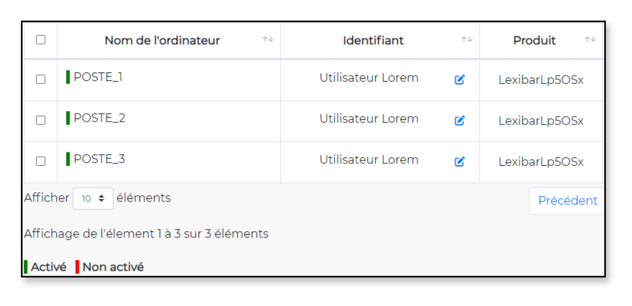The width and height of the screenshot is (632, 306).
Task: Sort by Identifiant column arrows icon
Action: pos(467,39)
